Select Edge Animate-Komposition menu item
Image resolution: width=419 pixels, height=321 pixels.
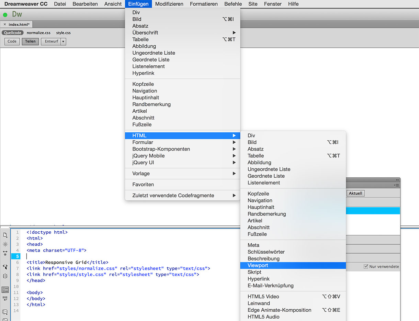point(293,310)
